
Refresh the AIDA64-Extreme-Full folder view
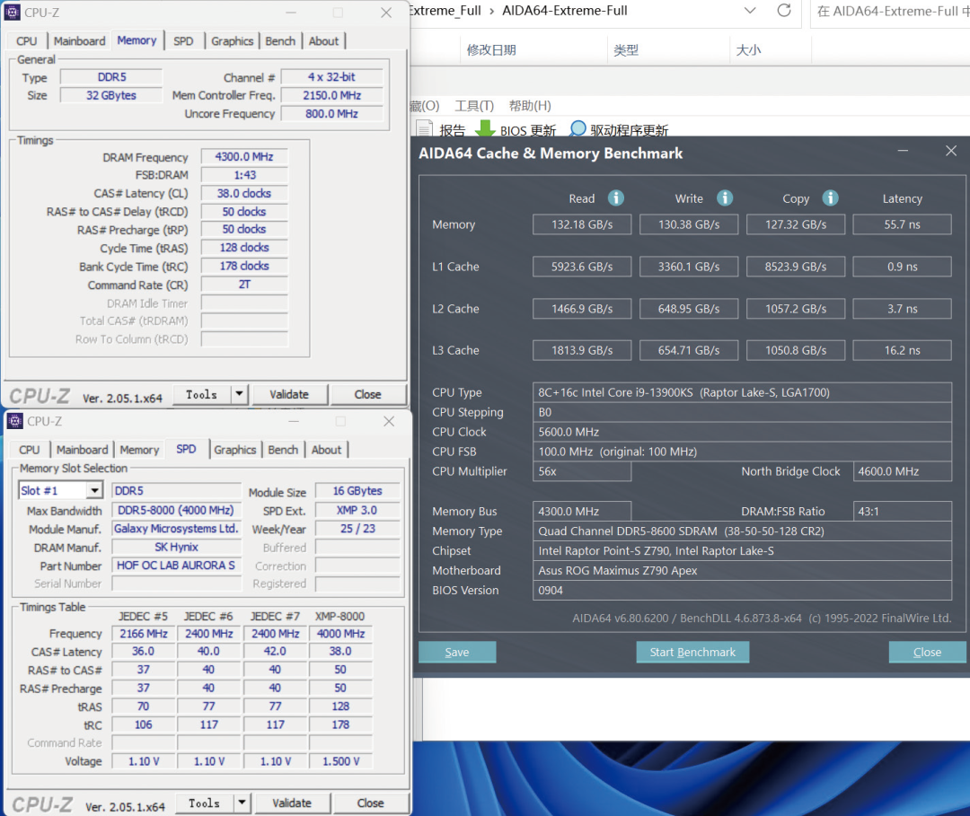pos(786,13)
